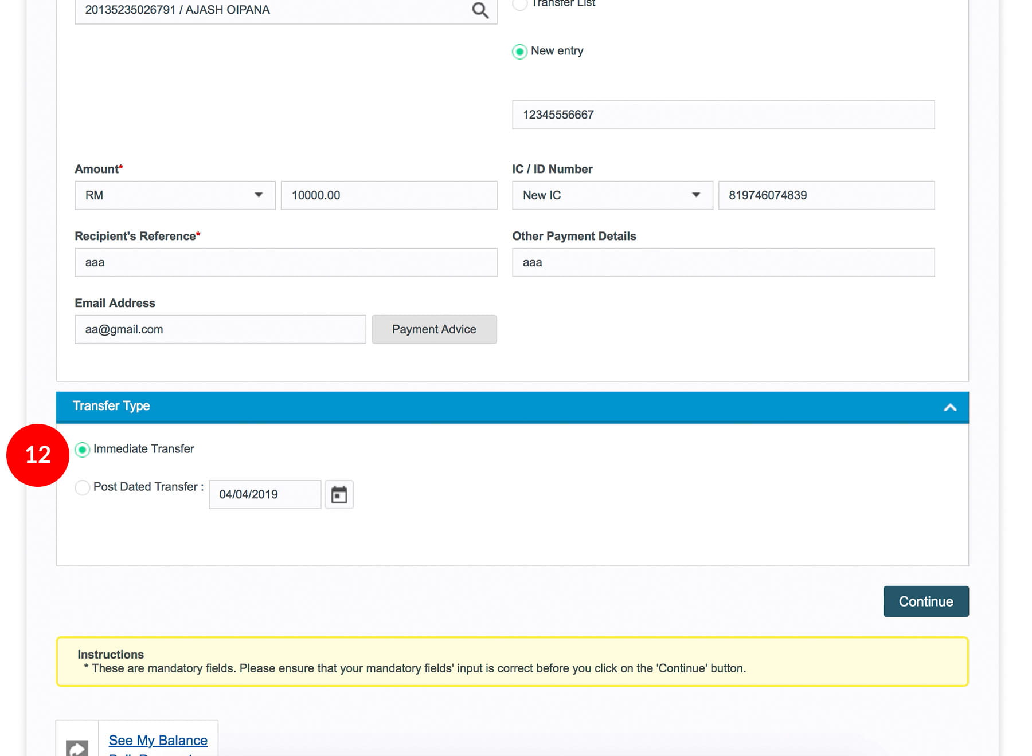Image resolution: width=1032 pixels, height=756 pixels.
Task: Open the RM currency dropdown
Action: 175,195
